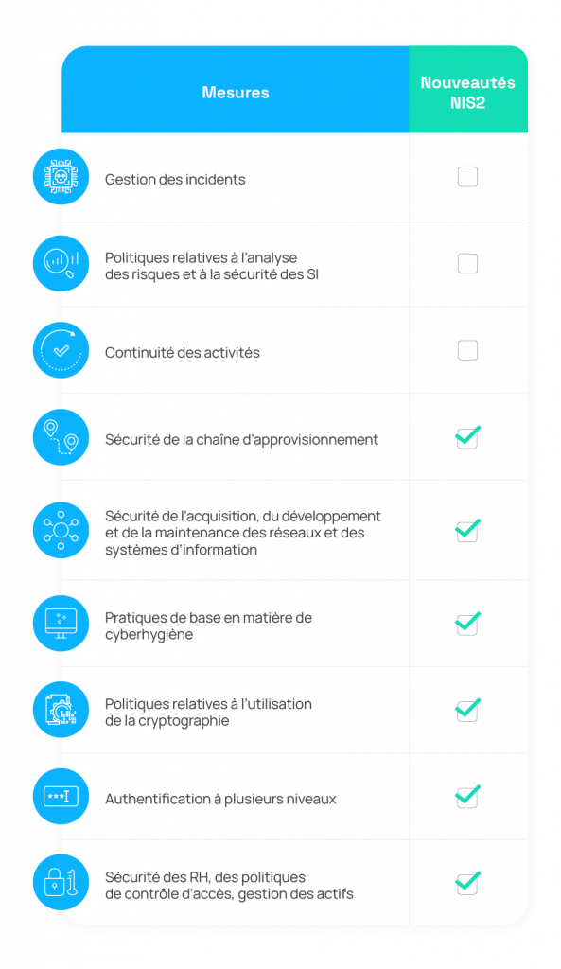Click the cyberhygiene monitor icon

(61, 624)
